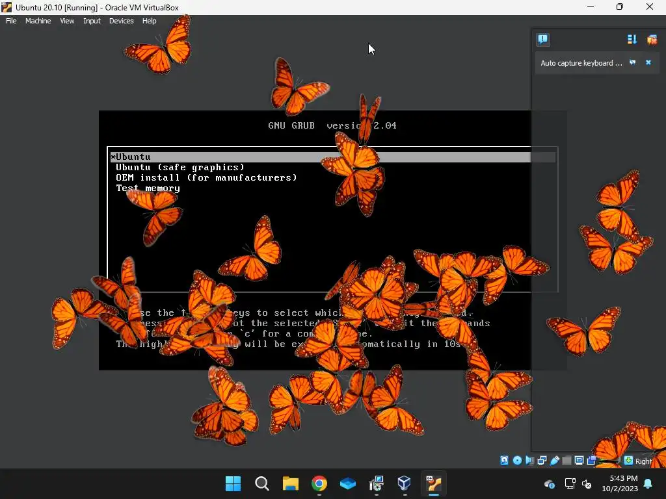666x499 pixels.
Task: Open the File menu
Action: click(11, 21)
